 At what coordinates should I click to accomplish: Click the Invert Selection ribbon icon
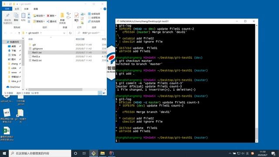pos(89,21)
